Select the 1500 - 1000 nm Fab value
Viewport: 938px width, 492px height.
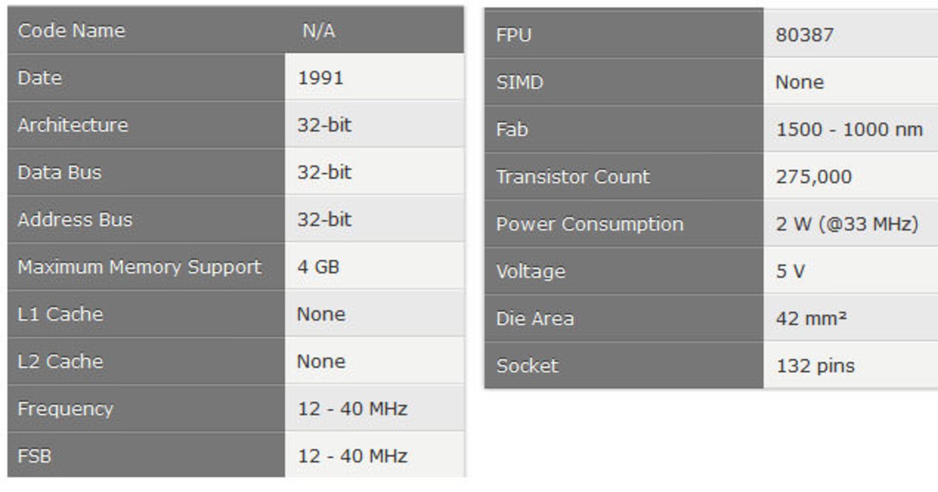click(x=849, y=129)
